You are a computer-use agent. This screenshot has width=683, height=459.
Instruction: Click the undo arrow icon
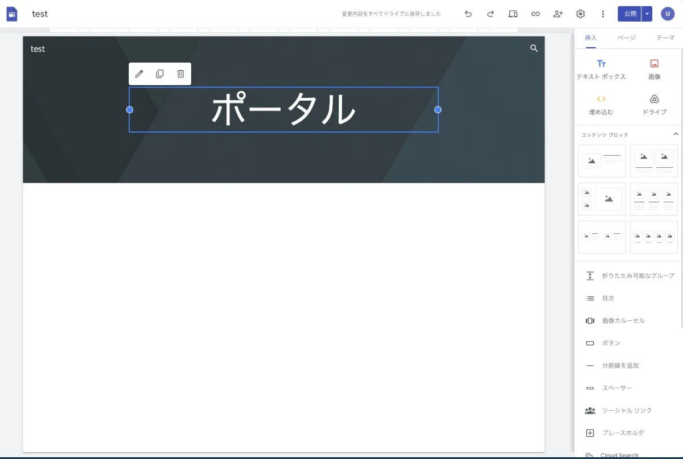coord(468,14)
